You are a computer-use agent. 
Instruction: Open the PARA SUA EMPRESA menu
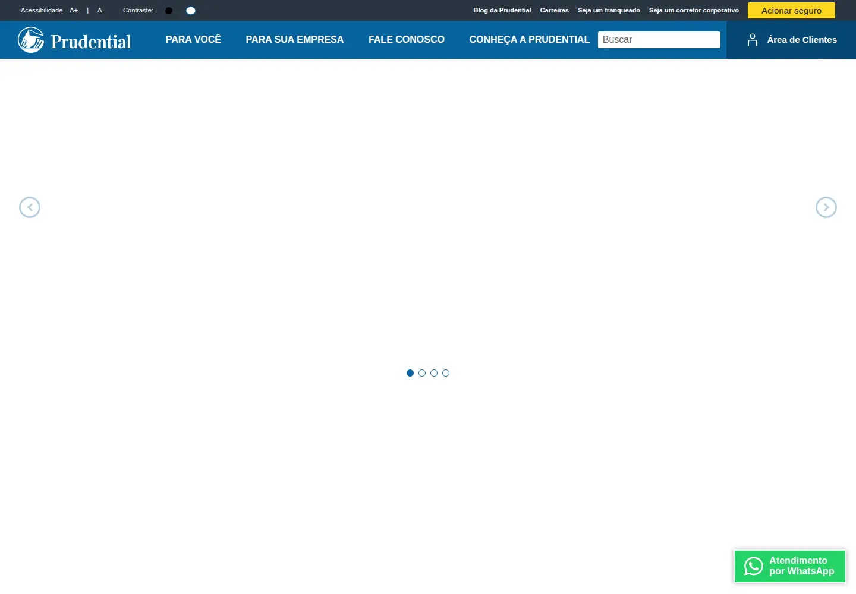point(295,39)
